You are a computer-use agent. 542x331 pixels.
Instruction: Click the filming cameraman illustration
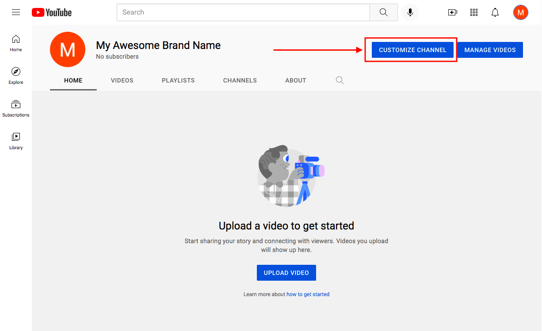pos(290,176)
